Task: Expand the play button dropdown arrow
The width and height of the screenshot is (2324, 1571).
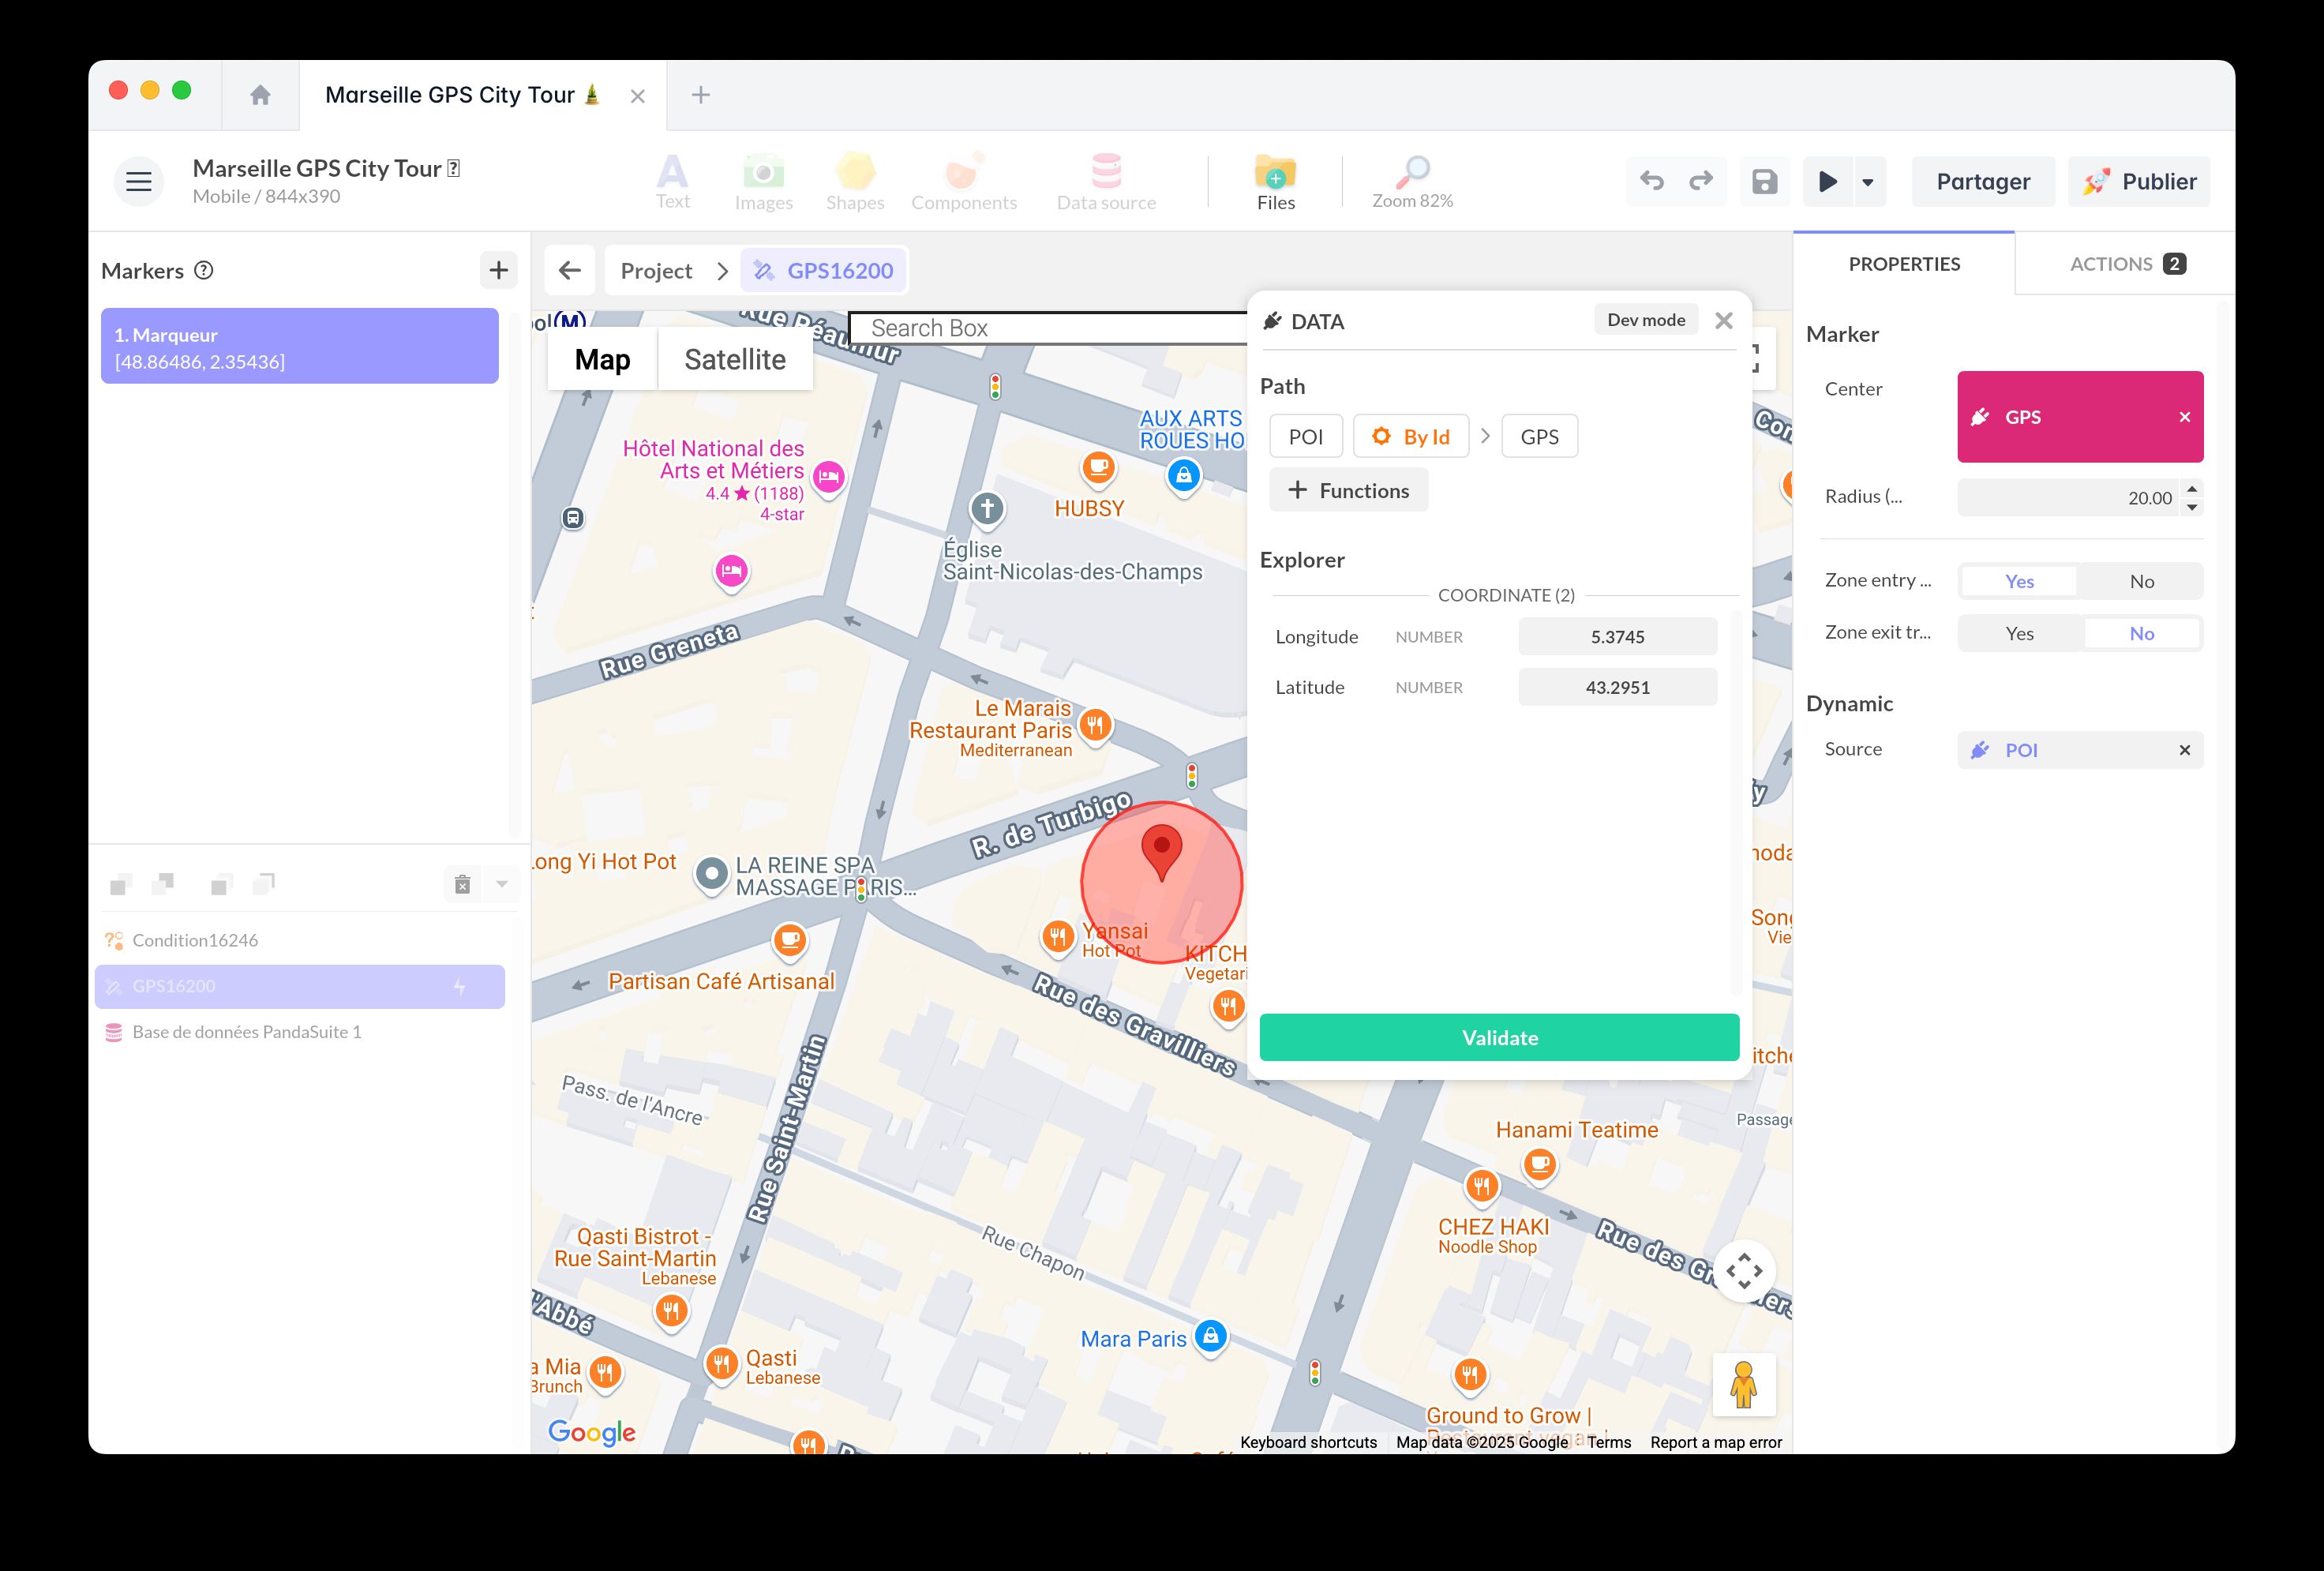Action: pos(1867,182)
